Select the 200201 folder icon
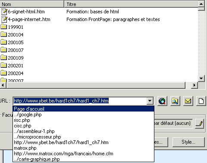The width and height of the screenshot is (207, 163). [4, 65]
